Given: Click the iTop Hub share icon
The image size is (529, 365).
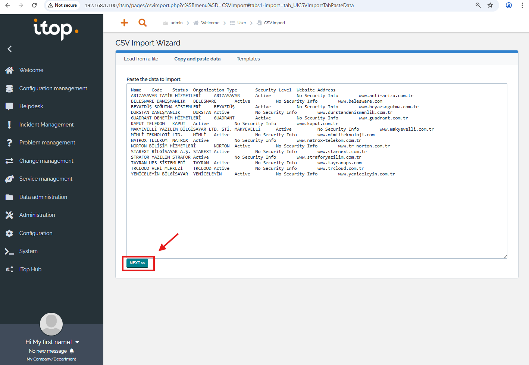Looking at the screenshot, I should click(10, 269).
